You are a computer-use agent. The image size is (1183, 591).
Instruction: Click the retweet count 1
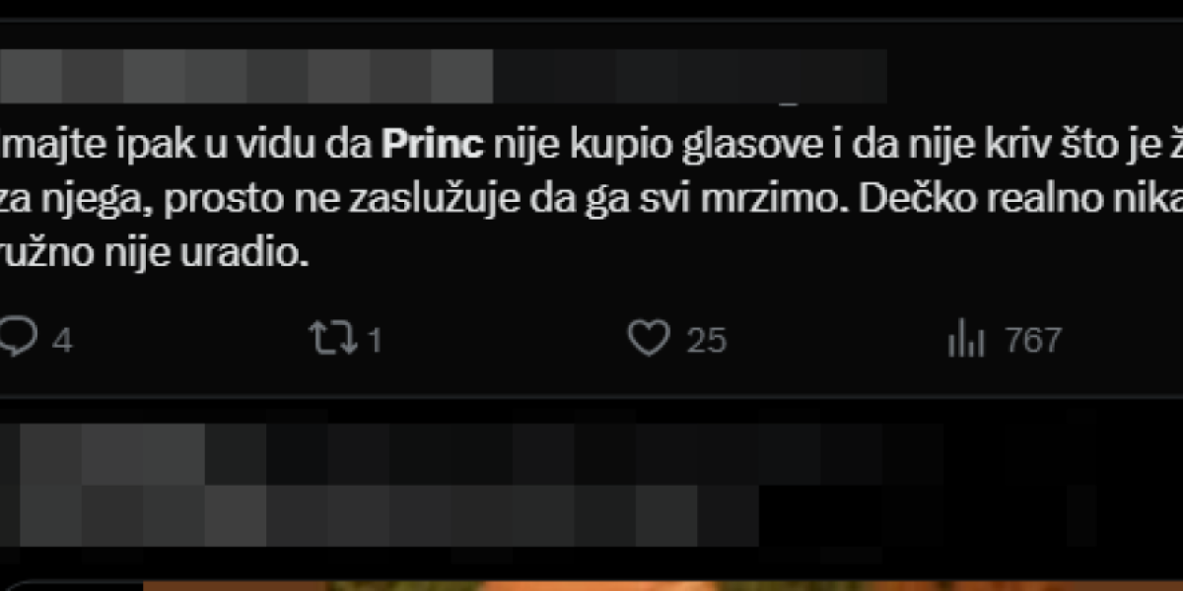374,341
